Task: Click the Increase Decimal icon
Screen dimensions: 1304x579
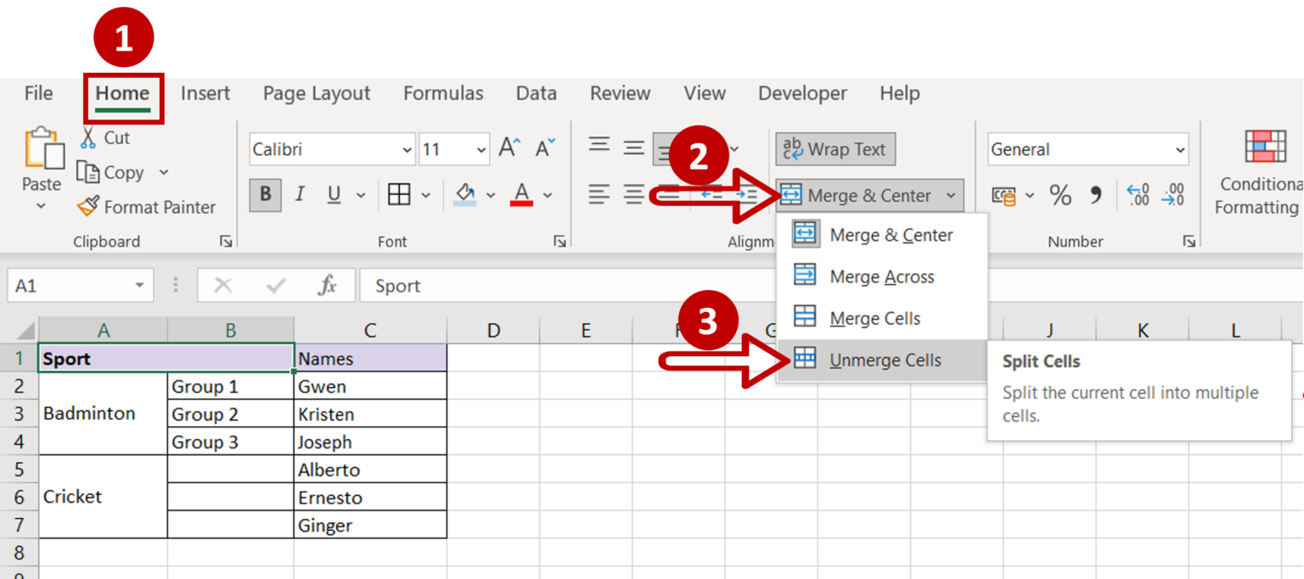Action: click(1137, 195)
